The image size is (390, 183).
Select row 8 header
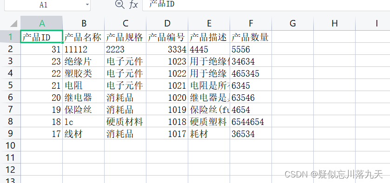coord(10,121)
